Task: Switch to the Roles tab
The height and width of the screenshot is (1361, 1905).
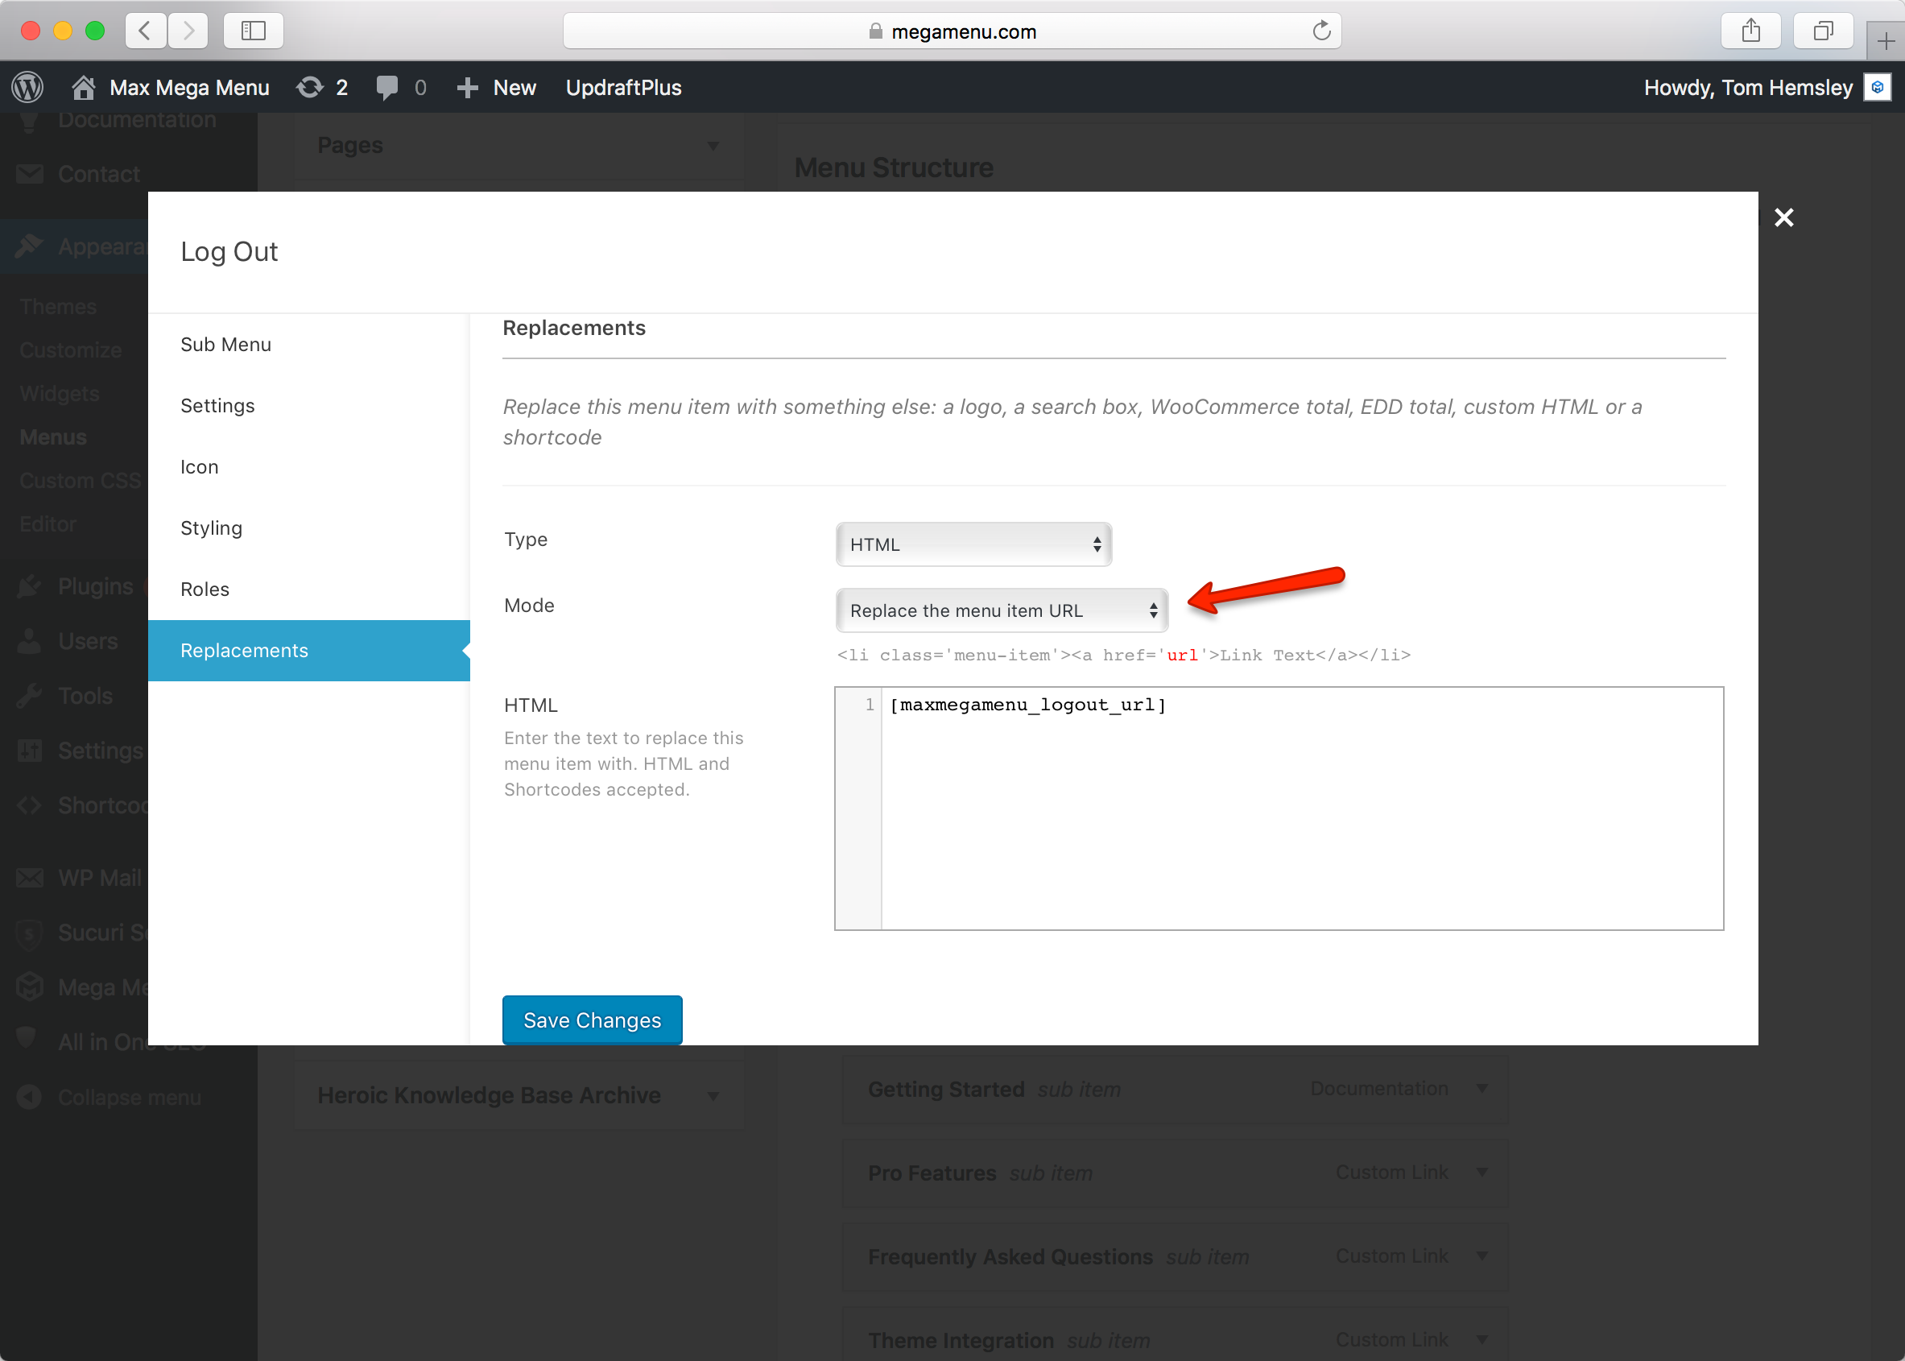Action: (205, 589)
